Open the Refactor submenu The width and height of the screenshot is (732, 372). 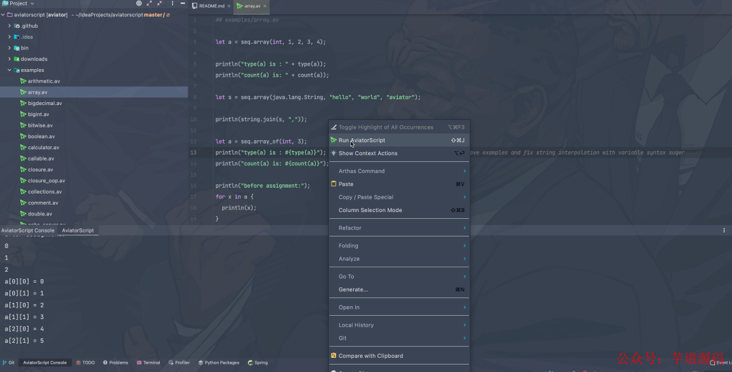[399, 228]
